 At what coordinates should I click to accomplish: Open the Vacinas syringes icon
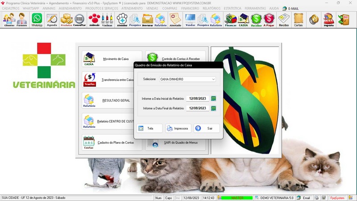107,20
